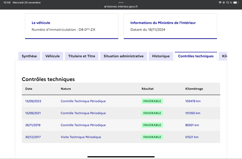Click Contrôle Technique Périodique in the 26/11/2019 row

(83, 125)
